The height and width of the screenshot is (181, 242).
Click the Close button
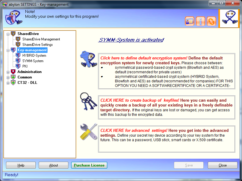point(223,165)
